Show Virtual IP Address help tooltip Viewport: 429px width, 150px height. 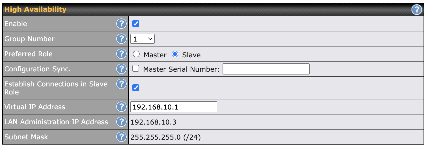[121, 107]
